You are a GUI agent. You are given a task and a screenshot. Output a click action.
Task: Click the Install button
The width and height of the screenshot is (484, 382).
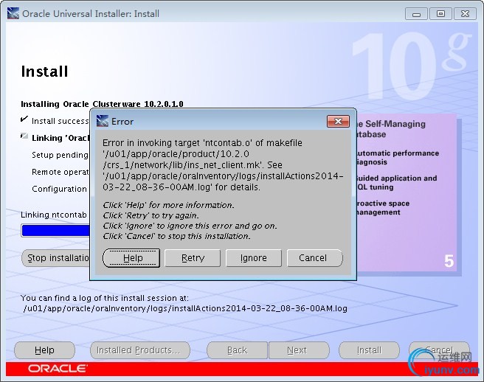[x=369, y=350]
